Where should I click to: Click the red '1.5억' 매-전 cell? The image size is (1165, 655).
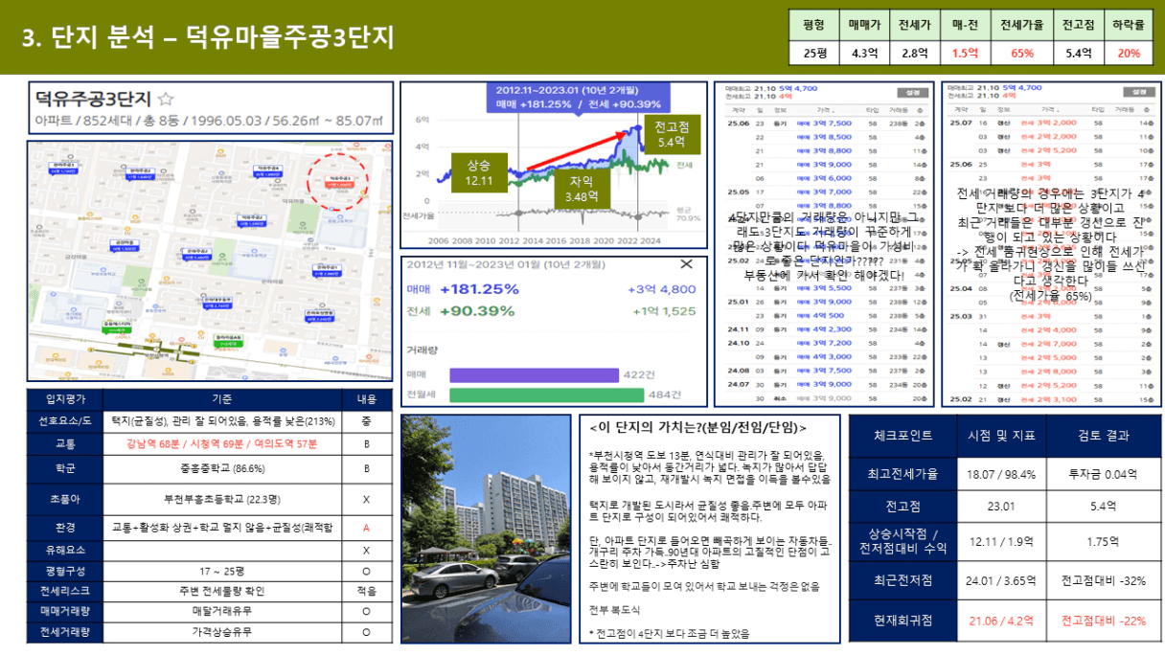pyautogui.click(x=966, y=54)
